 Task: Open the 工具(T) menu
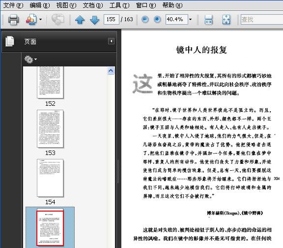(119, 5)
